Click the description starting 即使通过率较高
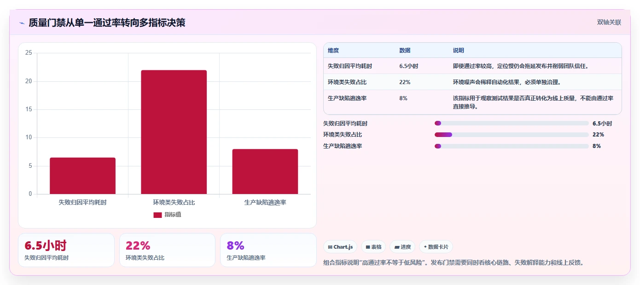The width and height of the screenshot is (640, 285). coord(521,66)
